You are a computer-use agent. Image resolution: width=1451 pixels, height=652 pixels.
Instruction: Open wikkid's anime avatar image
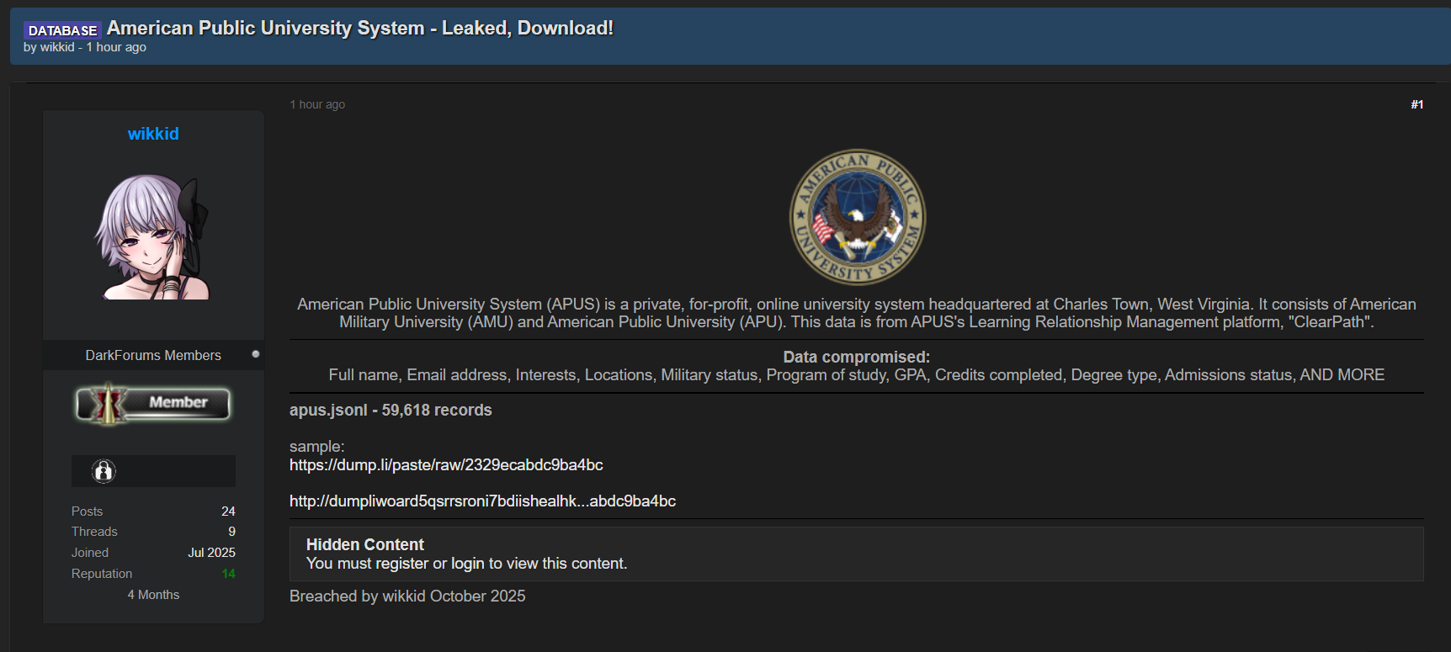[153, 237]
